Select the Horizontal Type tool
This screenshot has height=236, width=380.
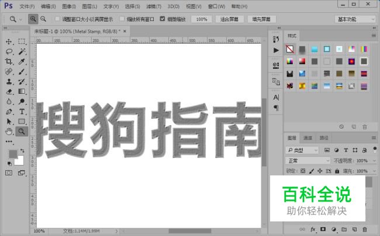(22, 112)
